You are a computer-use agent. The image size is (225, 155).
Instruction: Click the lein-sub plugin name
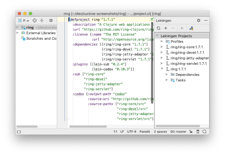101,64
